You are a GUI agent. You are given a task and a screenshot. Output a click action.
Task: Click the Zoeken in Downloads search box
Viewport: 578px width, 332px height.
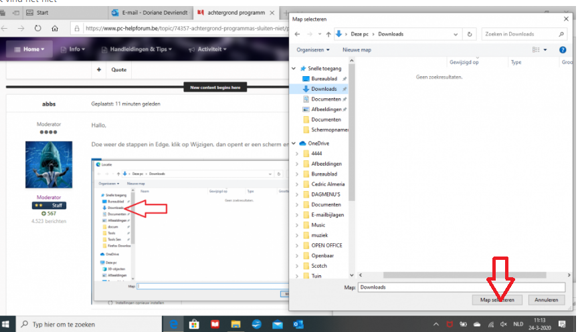point(524,34)
